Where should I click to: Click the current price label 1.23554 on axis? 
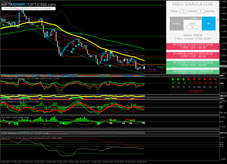223,66
